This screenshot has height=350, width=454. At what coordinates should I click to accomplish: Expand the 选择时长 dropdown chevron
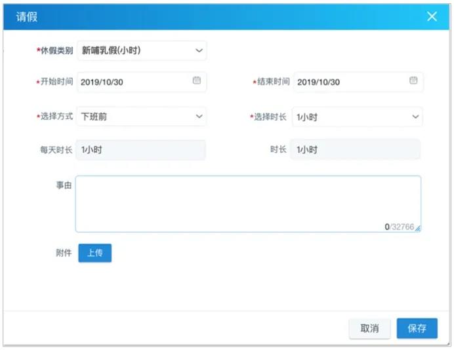point(415,117)
